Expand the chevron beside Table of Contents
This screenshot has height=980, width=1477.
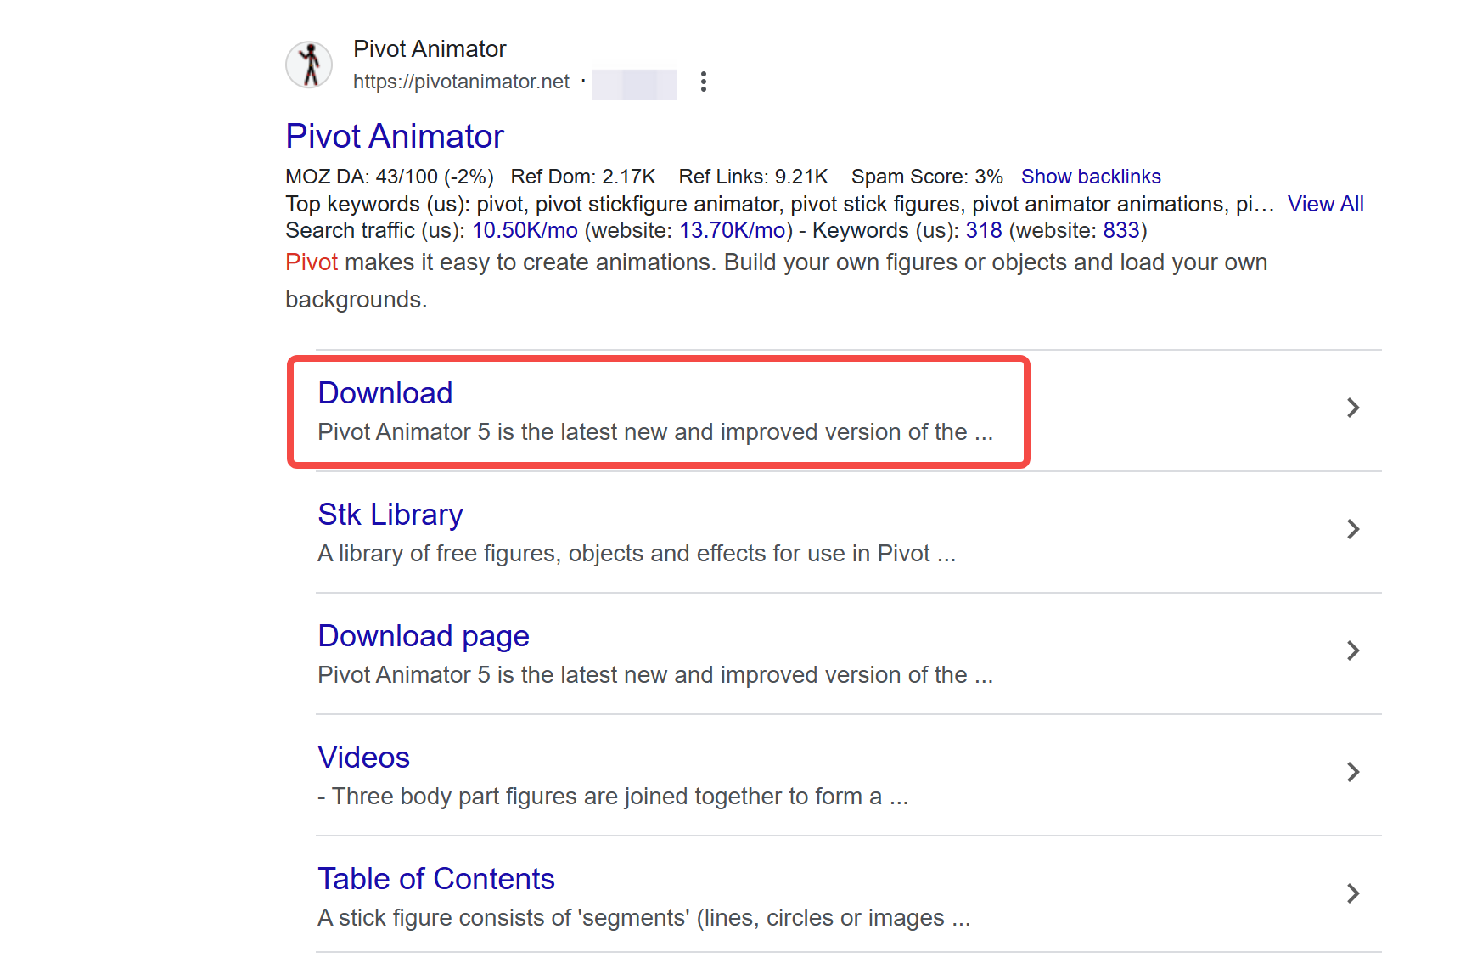click(x=1354, y=893)
